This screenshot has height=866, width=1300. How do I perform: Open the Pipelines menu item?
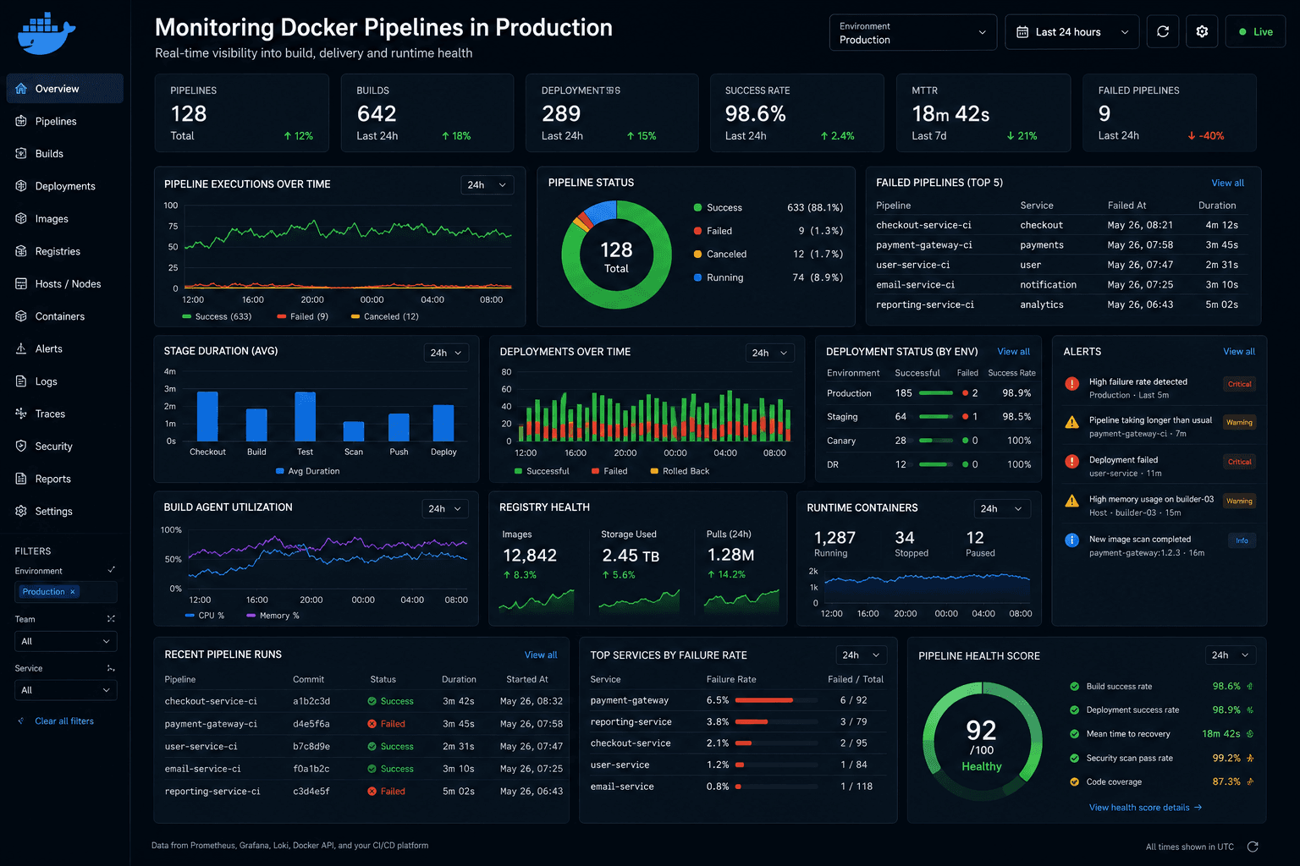(x=64, y=121)
